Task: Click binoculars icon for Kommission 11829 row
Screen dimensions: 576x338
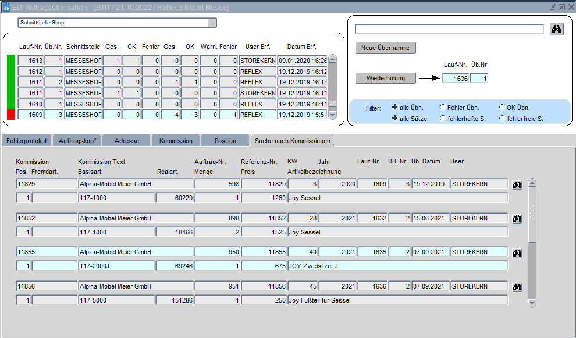Action: click(x=517, y=184)
